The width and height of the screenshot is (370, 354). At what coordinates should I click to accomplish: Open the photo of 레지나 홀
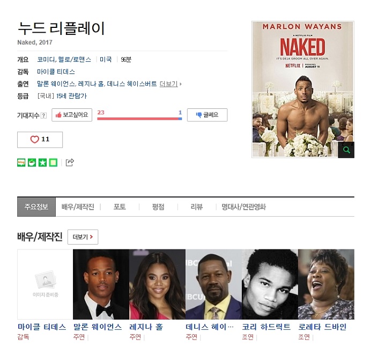[158, 284]
